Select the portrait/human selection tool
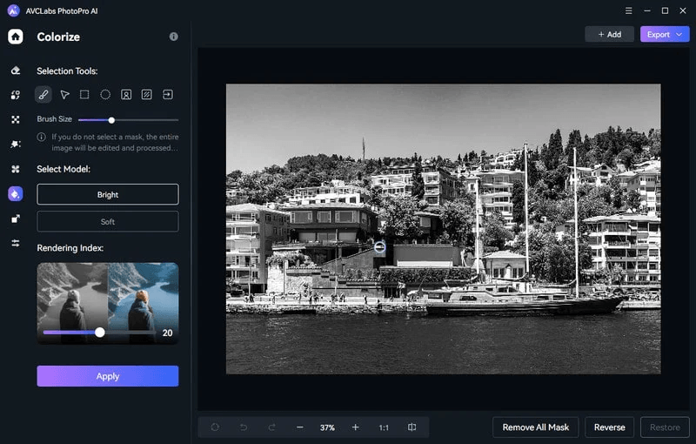This screenshot has height=444, width=696. point(126,95)
